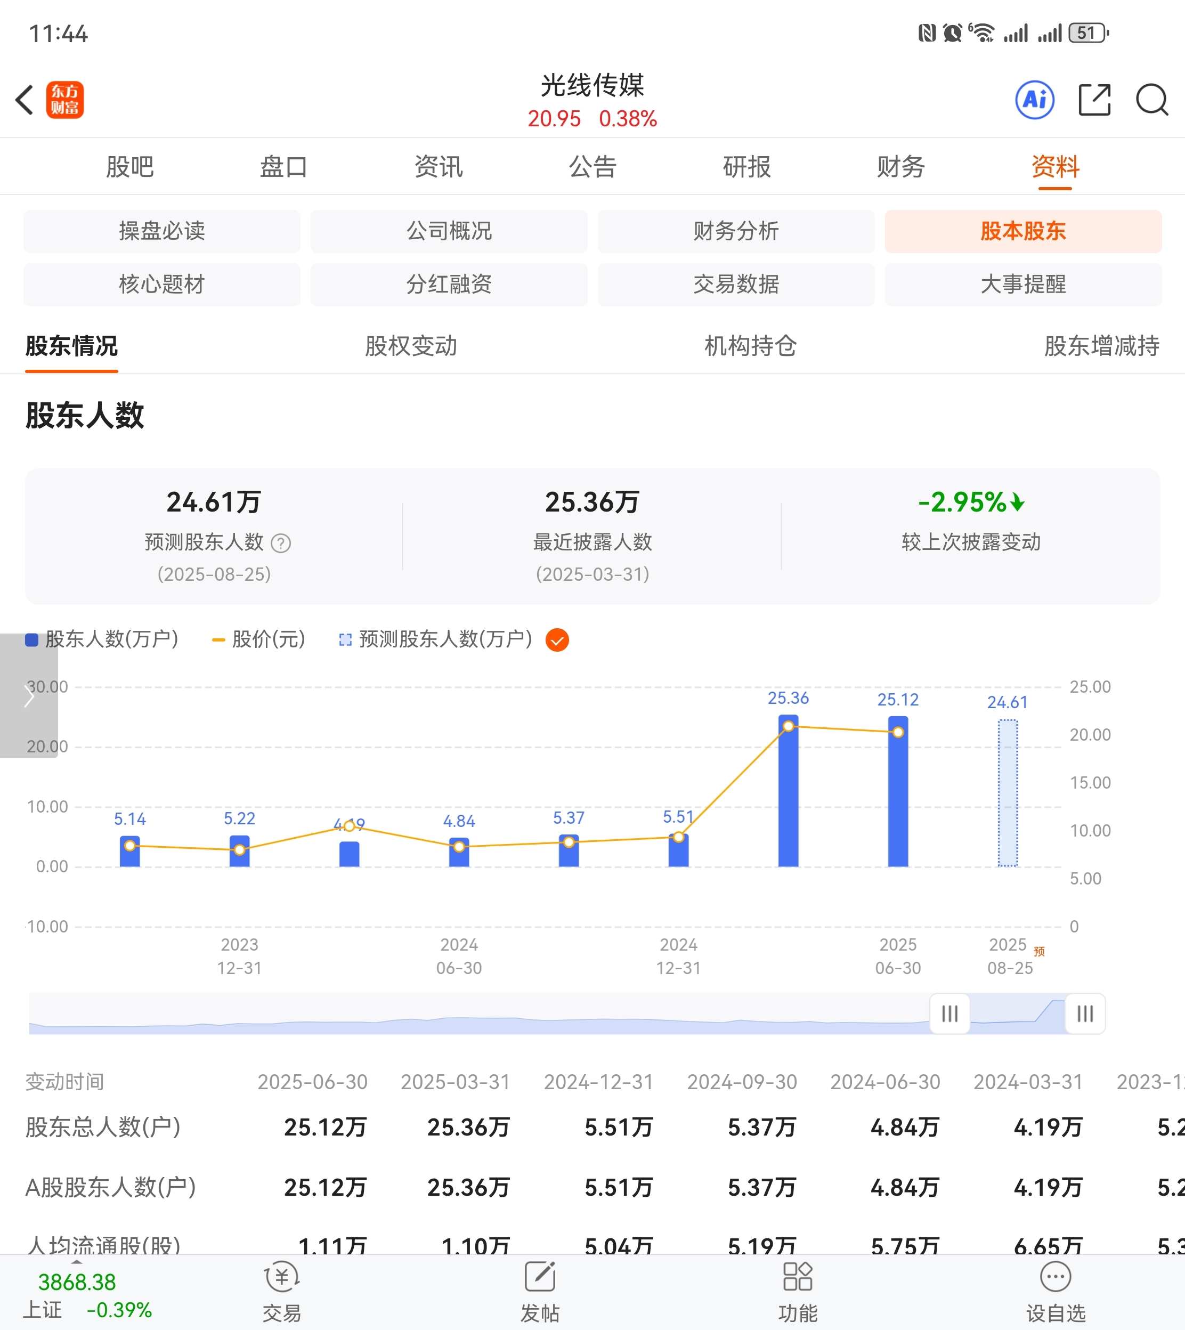1185x1330 pixels.
Task: Expand the left side drawer arrow
Action: click(29, 695)
